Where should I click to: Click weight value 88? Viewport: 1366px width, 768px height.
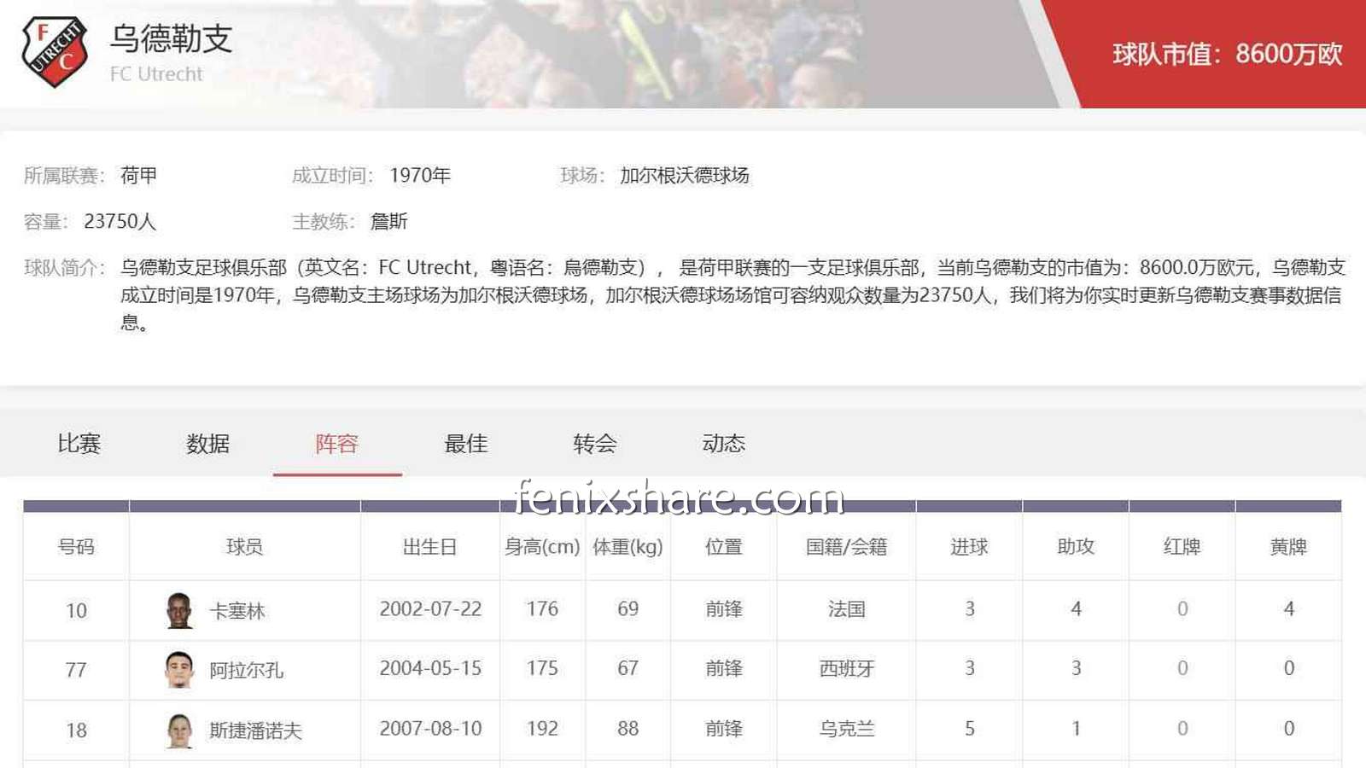[628, 729]
